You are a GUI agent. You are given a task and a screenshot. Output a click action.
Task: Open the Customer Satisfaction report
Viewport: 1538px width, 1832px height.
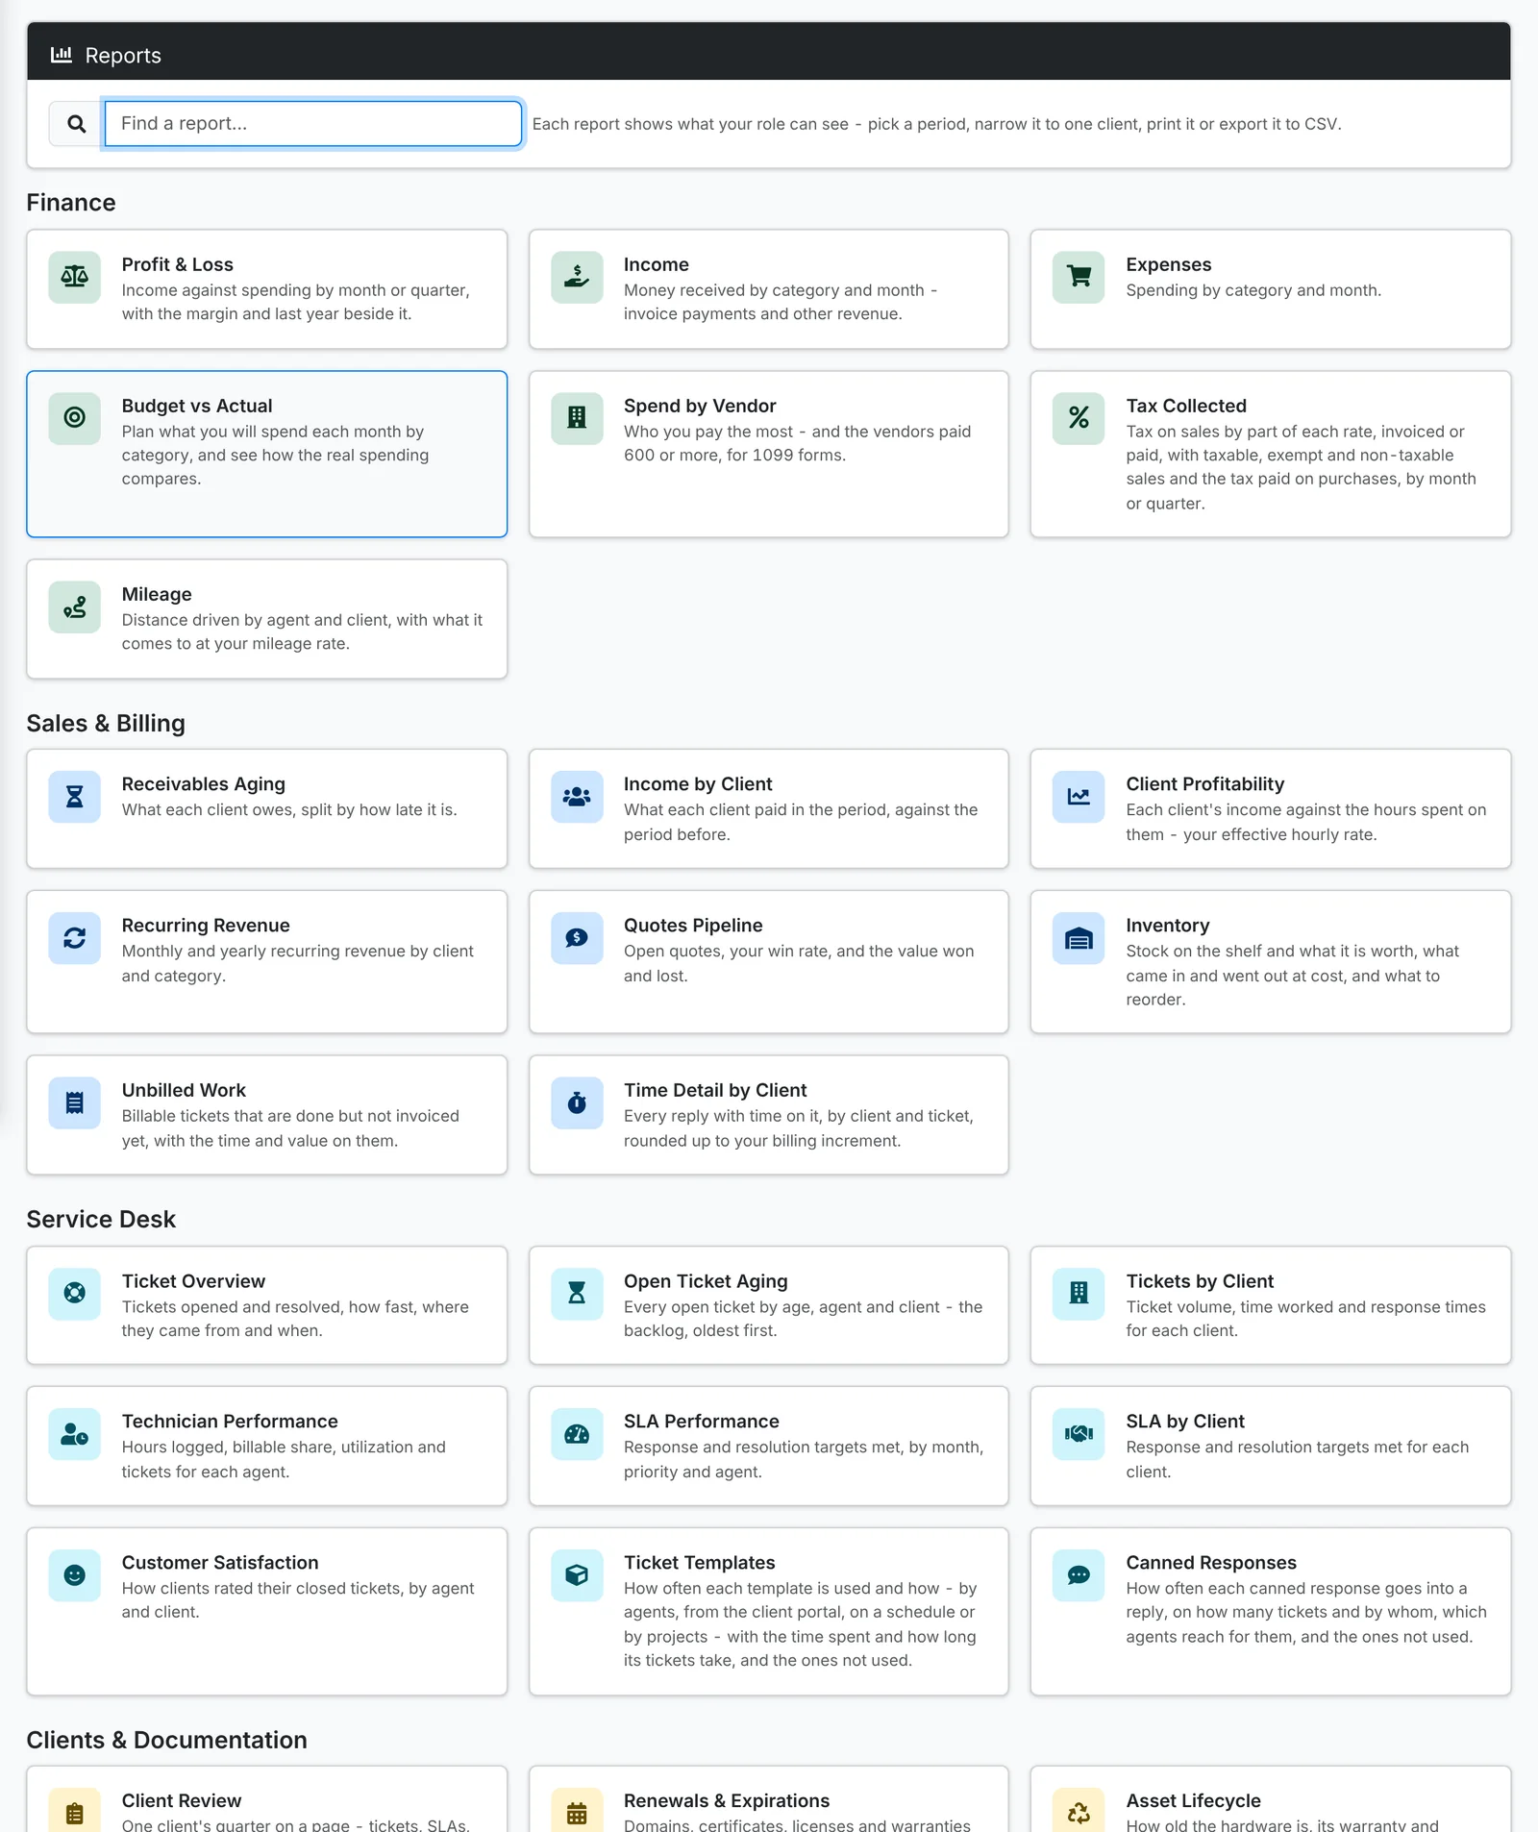coord(267,1612)
